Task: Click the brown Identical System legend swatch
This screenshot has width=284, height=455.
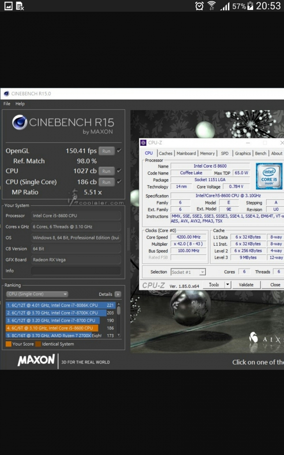Action: pyautogui.click(x=38, y=344)
